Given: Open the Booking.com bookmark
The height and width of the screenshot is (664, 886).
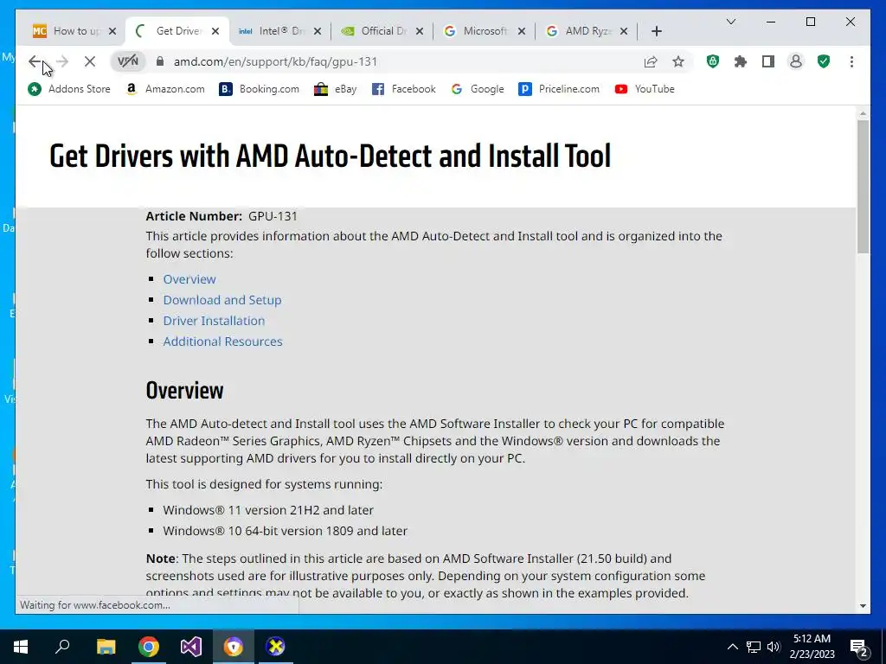Looking at the screenshot, I should pyautogui.click(x=259, y=89).
